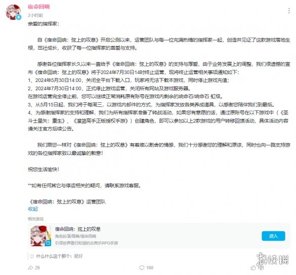This screenshot has width=296, height=275.
Task: Open the related game thumbnail image
Action: pyautogui.click(x=41, y=236)
